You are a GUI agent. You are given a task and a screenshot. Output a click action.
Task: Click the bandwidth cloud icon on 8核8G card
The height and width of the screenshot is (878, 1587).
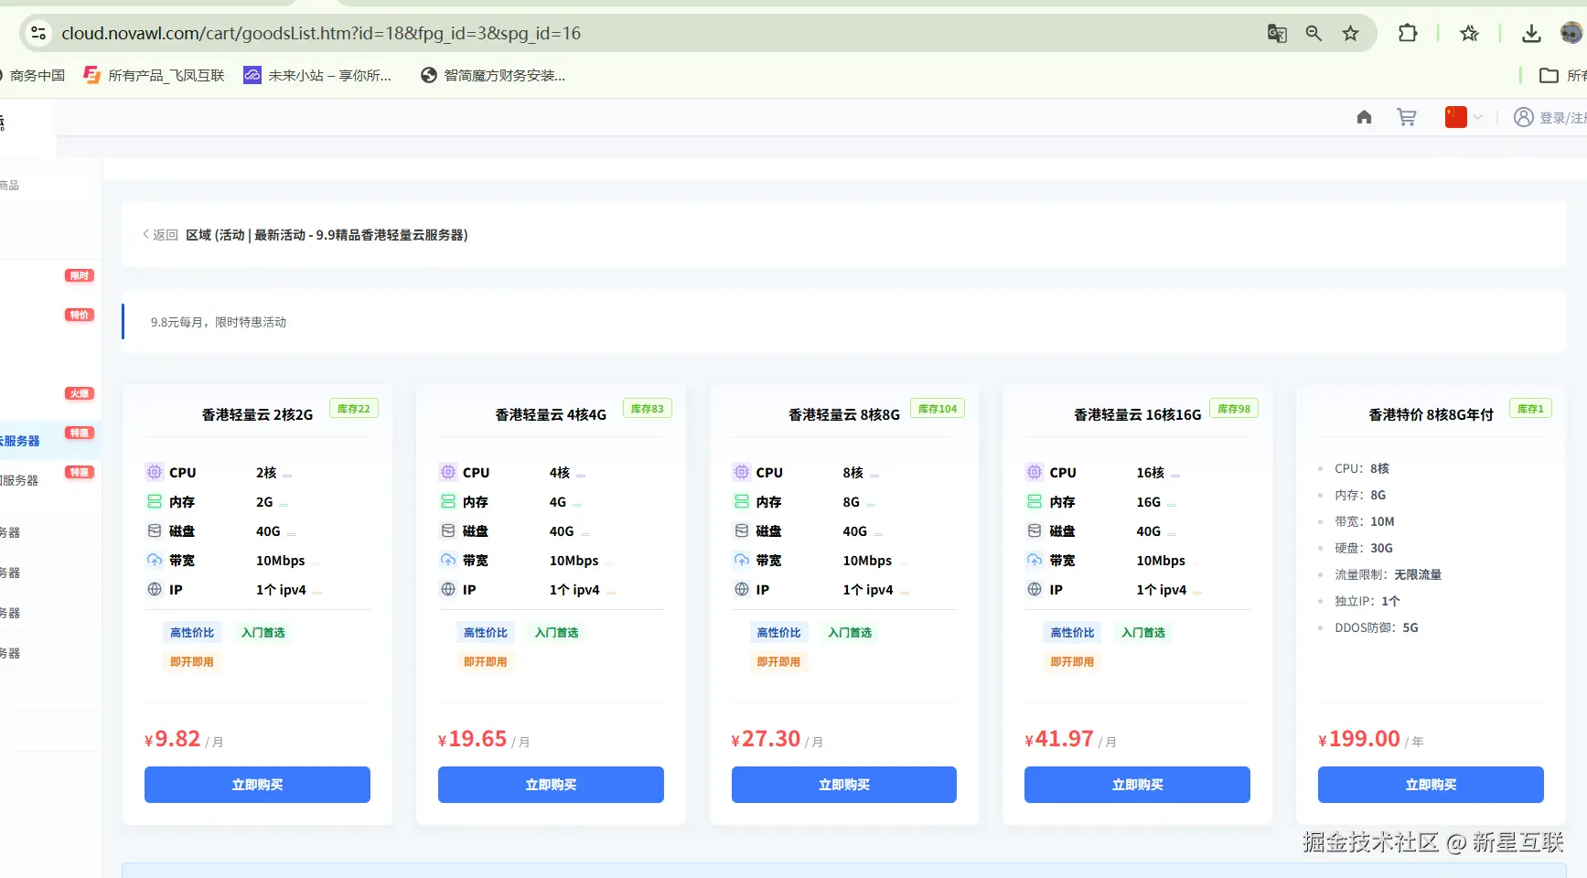(x=742, y=560)
